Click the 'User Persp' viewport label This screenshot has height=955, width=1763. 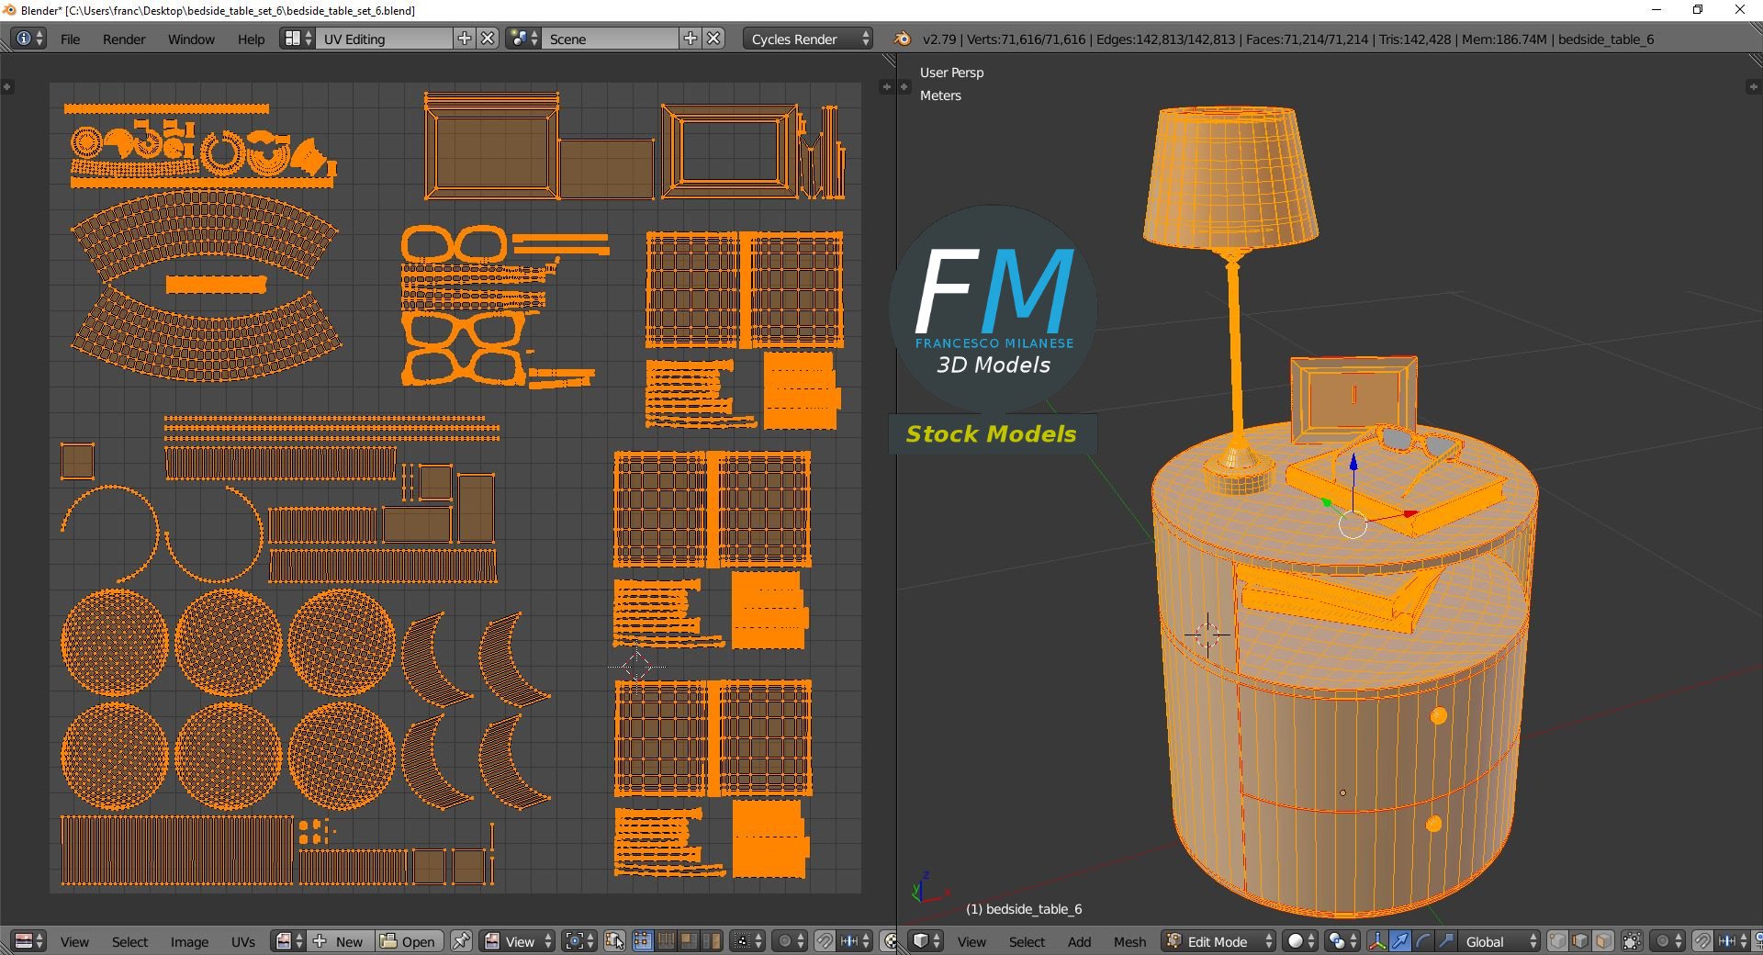951,73
